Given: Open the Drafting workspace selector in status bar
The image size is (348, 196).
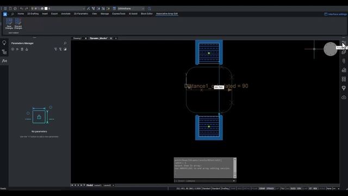Looking at the screenshot, I should (x=225, y=188).
